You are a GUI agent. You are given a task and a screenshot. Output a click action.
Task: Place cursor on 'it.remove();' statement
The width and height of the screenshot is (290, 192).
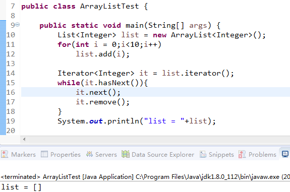(103, 102)
